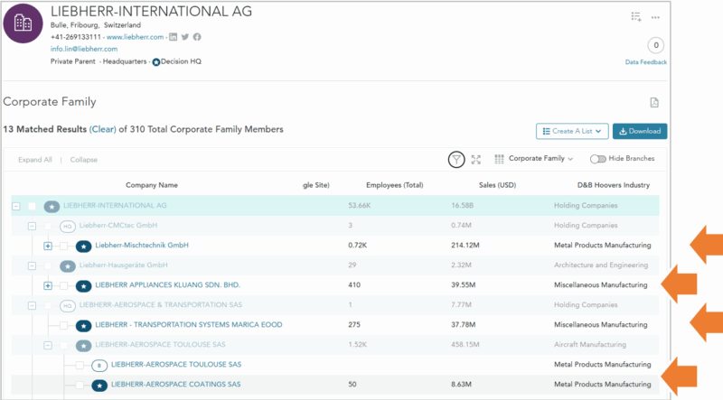Open the Facebook profile icon

click(197, 37)
